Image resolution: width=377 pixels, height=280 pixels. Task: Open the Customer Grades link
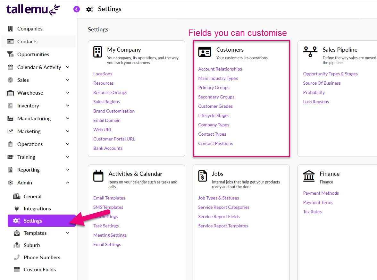(x=215, y=106)
